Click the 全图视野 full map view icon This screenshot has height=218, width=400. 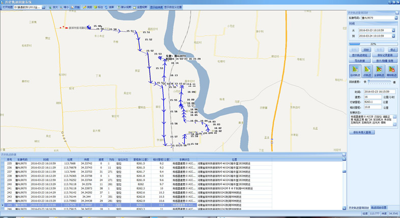point(140,7)
